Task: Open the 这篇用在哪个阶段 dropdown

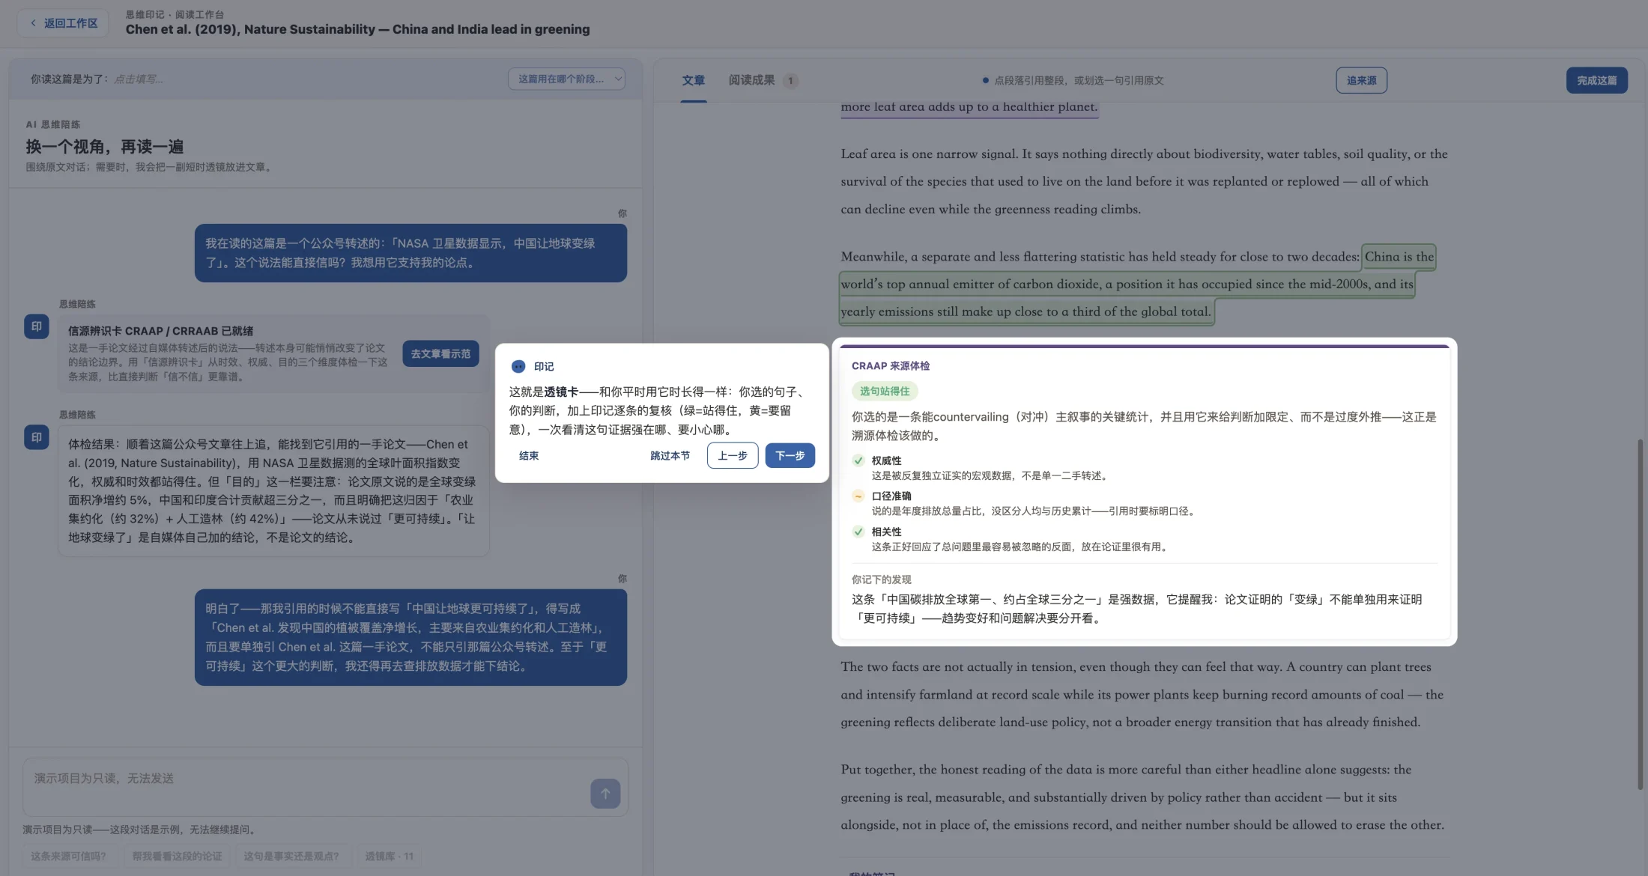Action: point(566,79)
